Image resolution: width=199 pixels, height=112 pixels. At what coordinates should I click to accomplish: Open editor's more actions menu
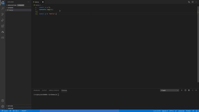coord(196,2)
